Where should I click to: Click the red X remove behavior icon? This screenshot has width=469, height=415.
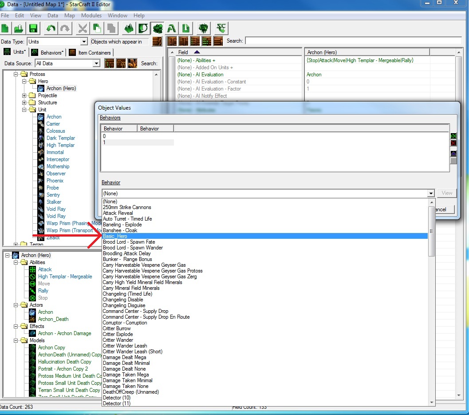click(453, 143)
